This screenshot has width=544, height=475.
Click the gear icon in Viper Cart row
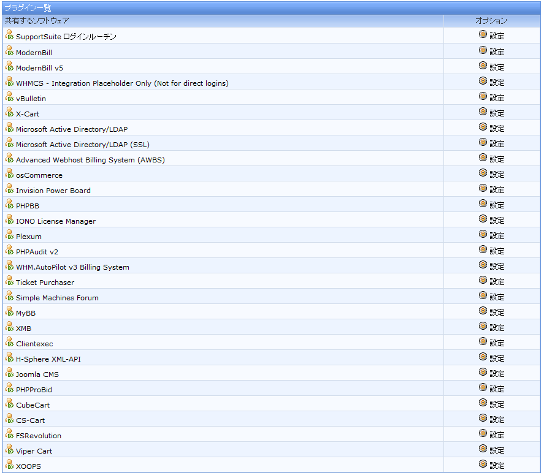[483, 449]
